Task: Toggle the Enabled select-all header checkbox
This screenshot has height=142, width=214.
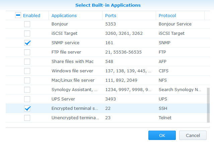Action: click(18, 15)
